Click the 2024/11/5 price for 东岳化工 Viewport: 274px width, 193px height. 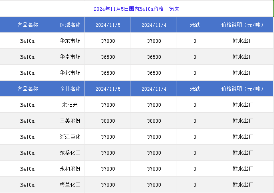(108, 153)
